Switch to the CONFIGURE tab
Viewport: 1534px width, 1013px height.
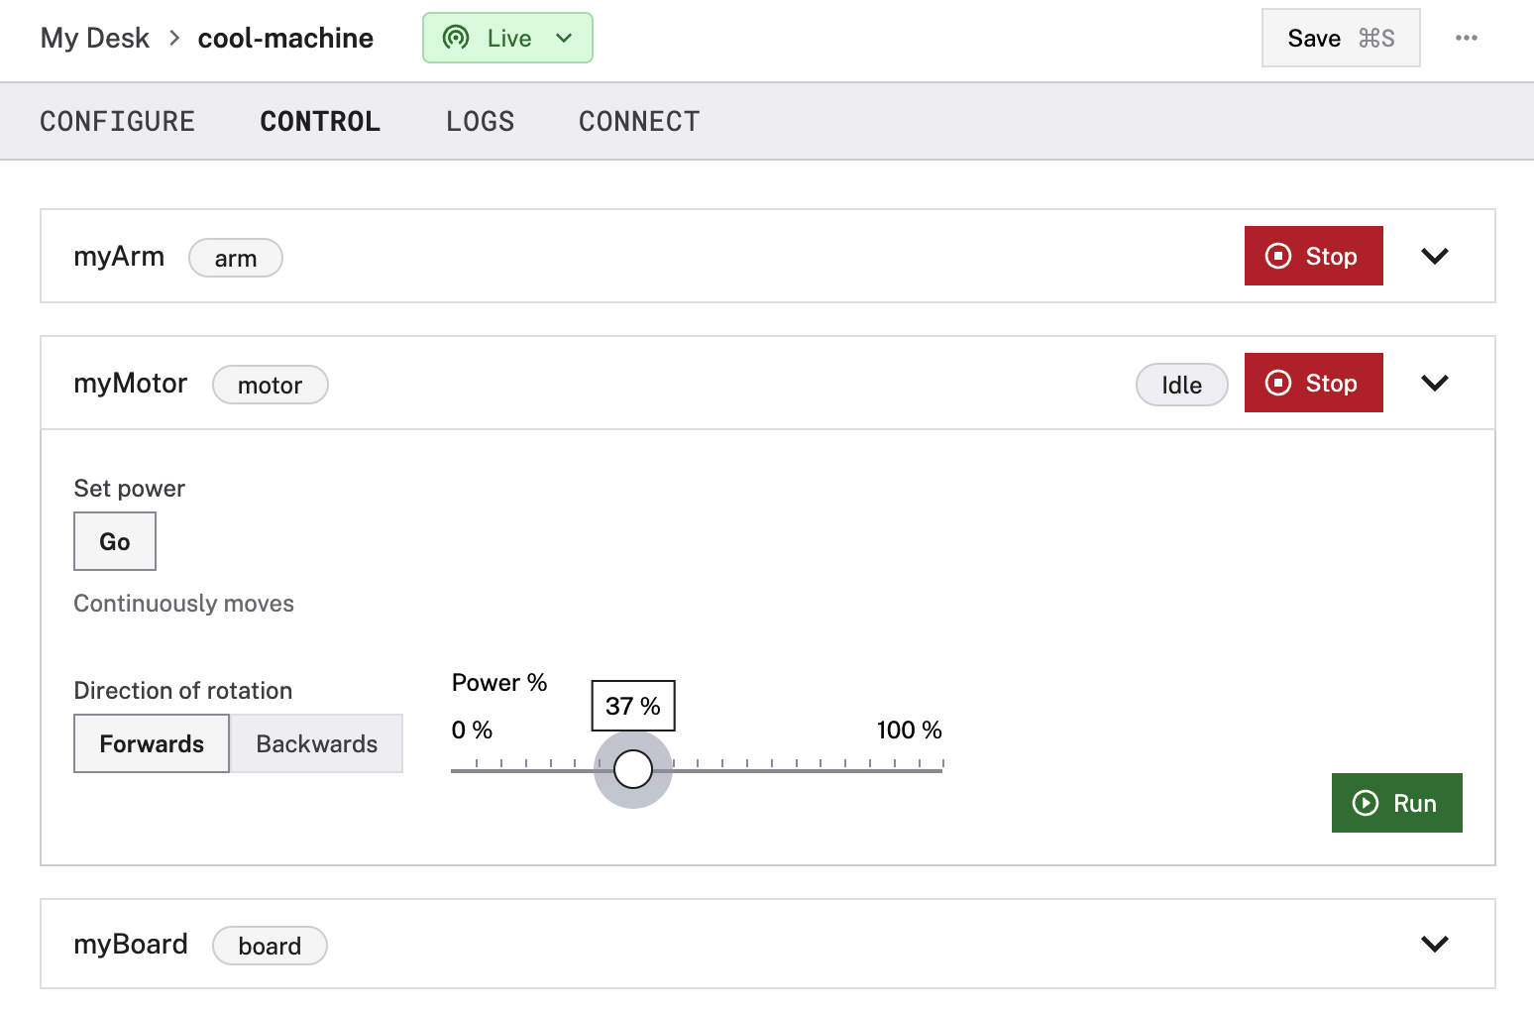[117, 121]
